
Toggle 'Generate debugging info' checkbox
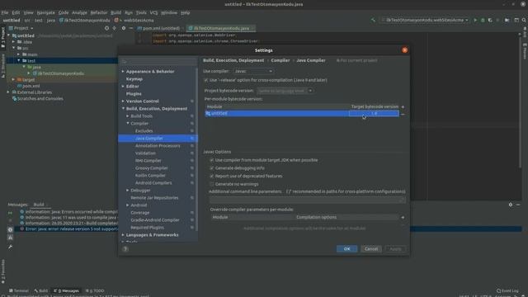tap(212, 168)
